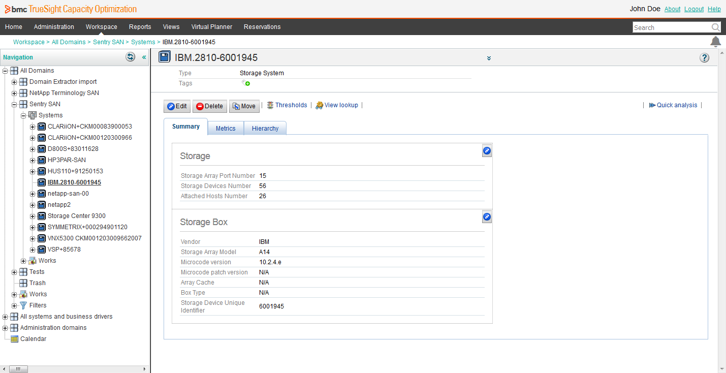Viewport: 726px width, 373px height.
Task: Click Sentry SAN in the breadcrumb
Action: click(x=108, y=42)
